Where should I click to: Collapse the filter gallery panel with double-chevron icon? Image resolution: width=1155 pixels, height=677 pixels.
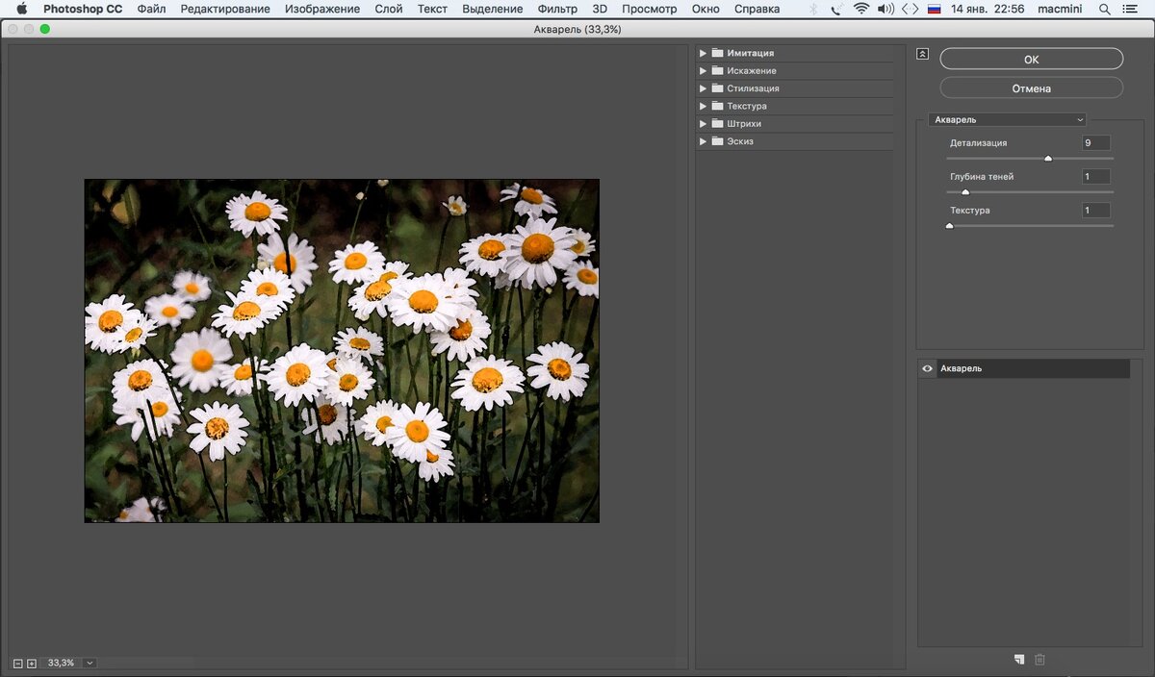[x=922, y=55]
